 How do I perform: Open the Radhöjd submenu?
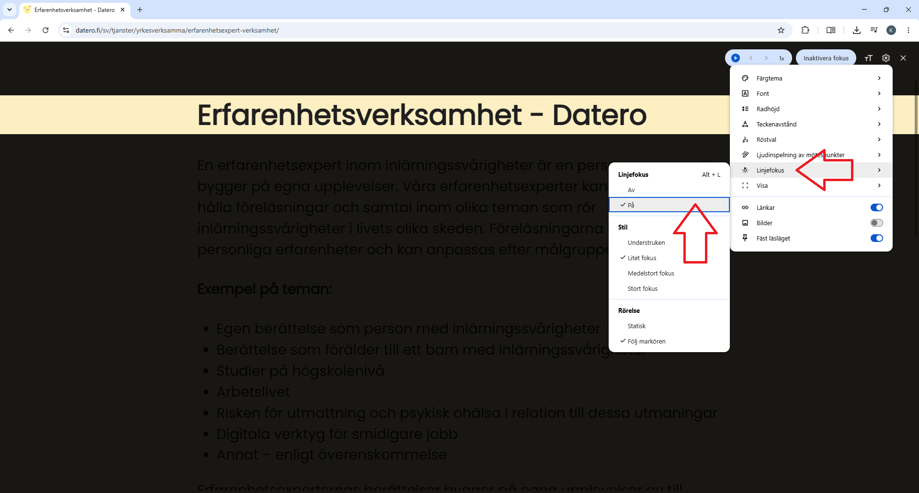[x=811, y=109]
